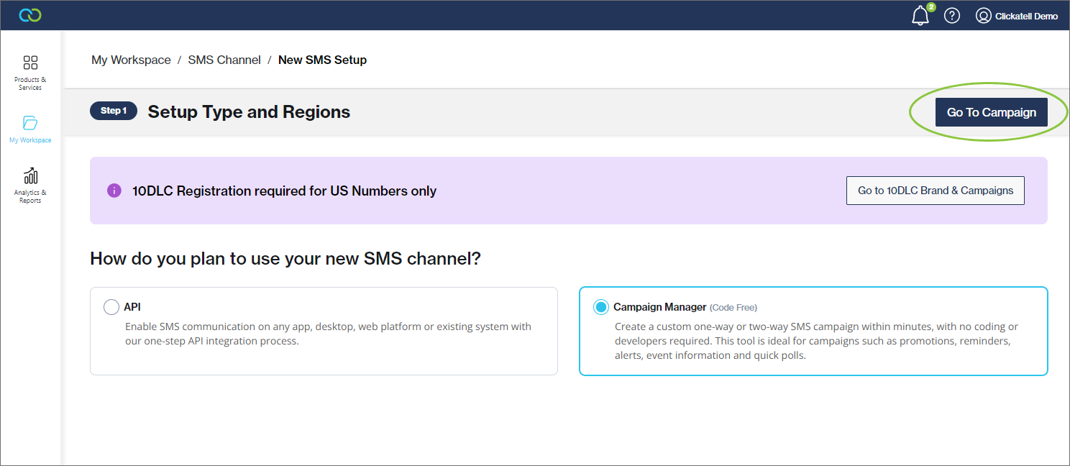Image resolution: width=1070 pixels, height=466 pixels.
Task: Click Go to 10DLC Brand & Campaigns button
Action: (935, 191)
